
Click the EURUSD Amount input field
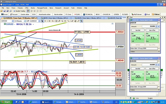pyautogui.click(x=148, y=65)
